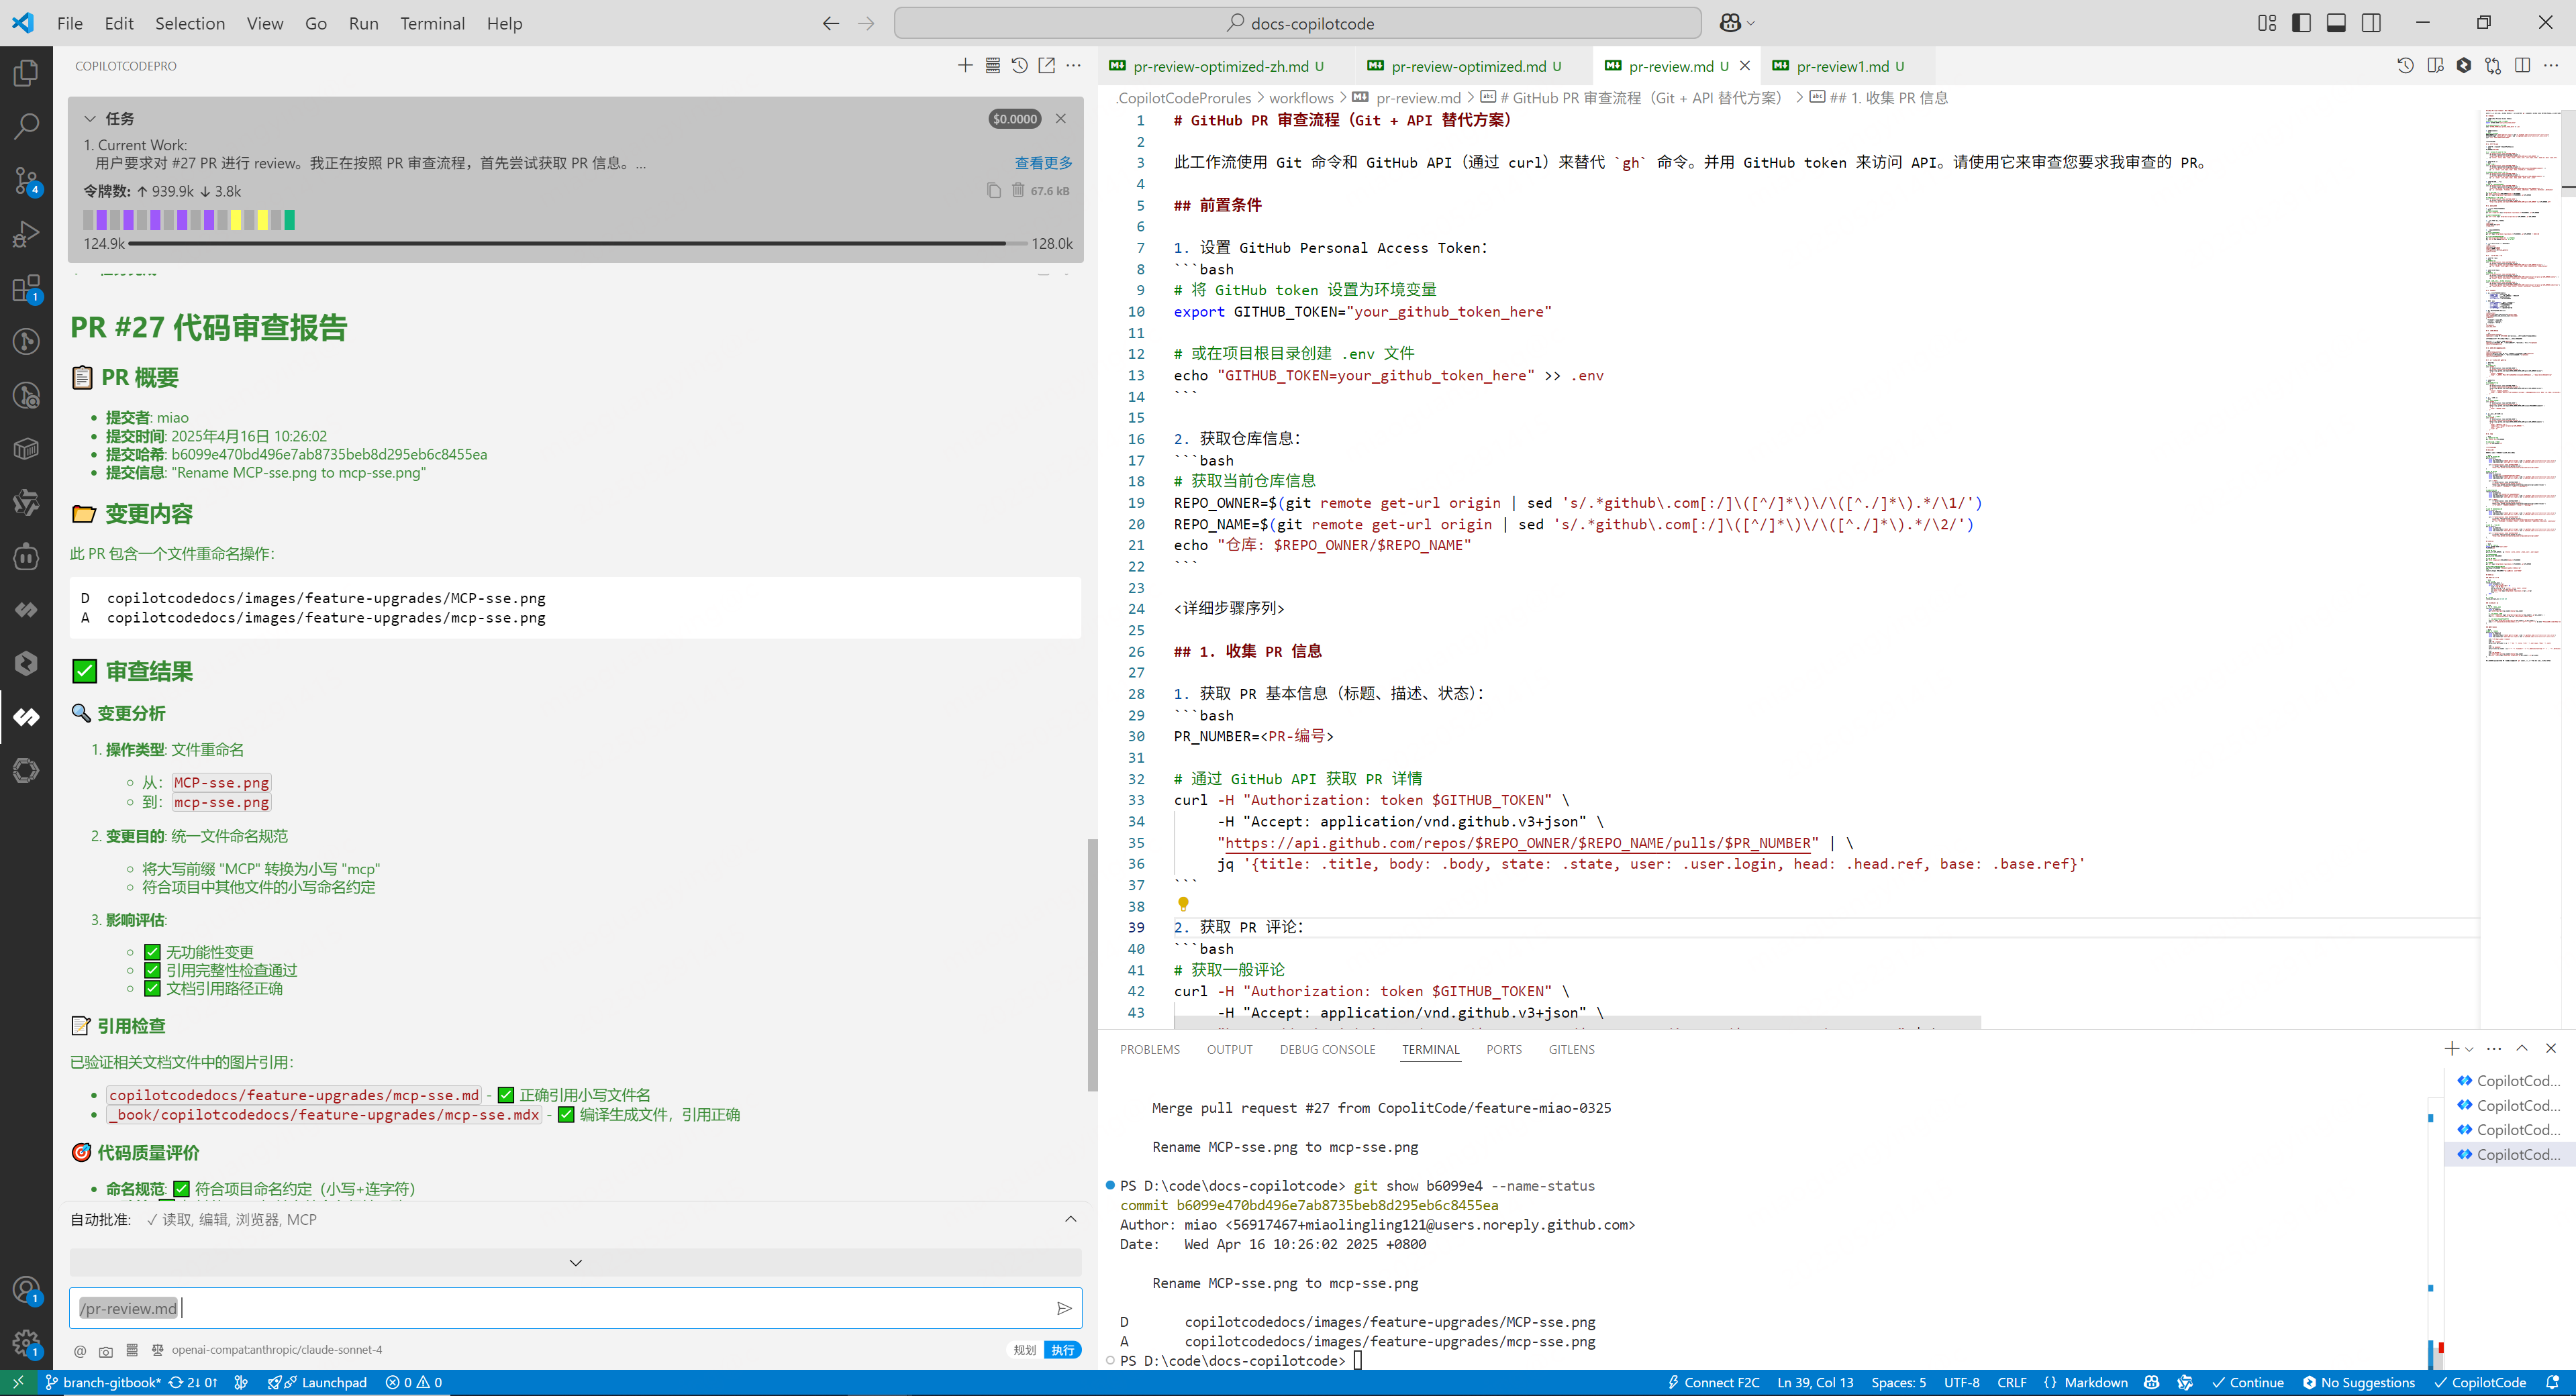Delete task using trash icon
This screenshot has width=2576, height=1396.
point(1018,191)
